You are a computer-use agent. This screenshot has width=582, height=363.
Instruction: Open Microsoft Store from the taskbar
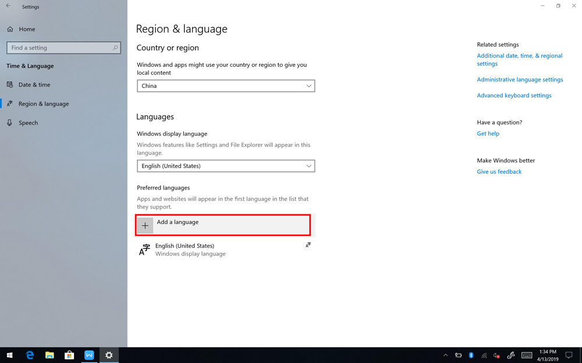pyautogui.click(x=69, y=355)
